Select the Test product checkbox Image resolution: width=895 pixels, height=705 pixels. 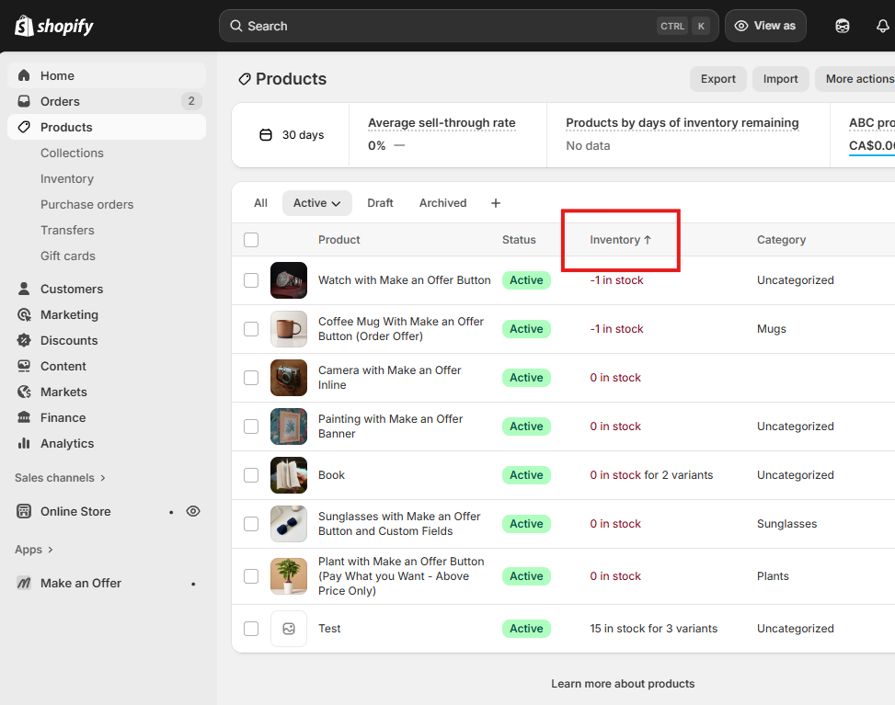coord(251,629)
